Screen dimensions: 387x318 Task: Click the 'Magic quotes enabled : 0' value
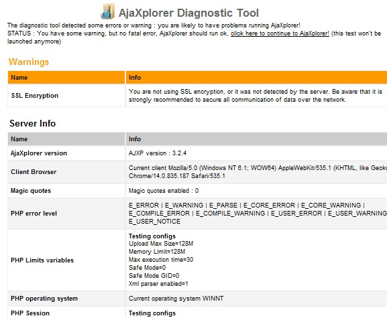164,191
